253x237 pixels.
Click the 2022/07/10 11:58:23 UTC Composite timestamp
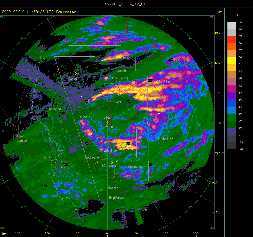point(39,12)
